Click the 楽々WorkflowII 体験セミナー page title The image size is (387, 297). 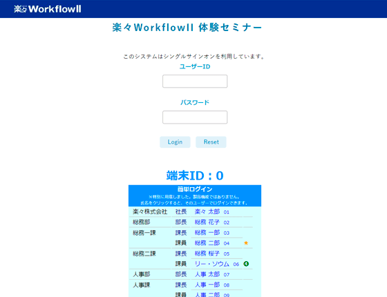(x=187, y=28)
